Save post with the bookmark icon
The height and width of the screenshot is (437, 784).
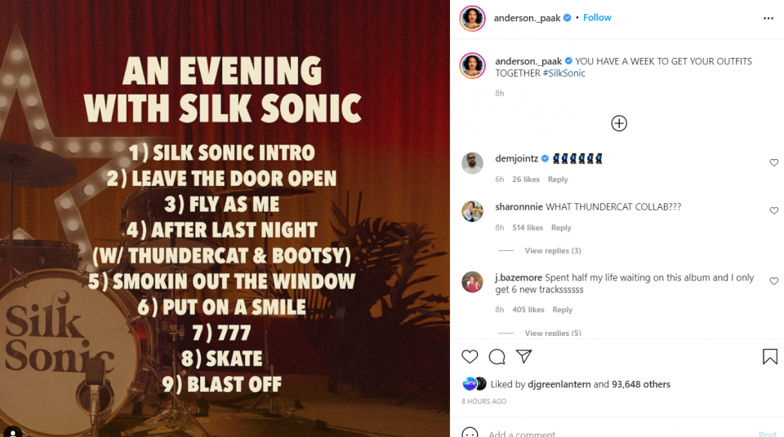pyautogui.click(x=769, y=356)
